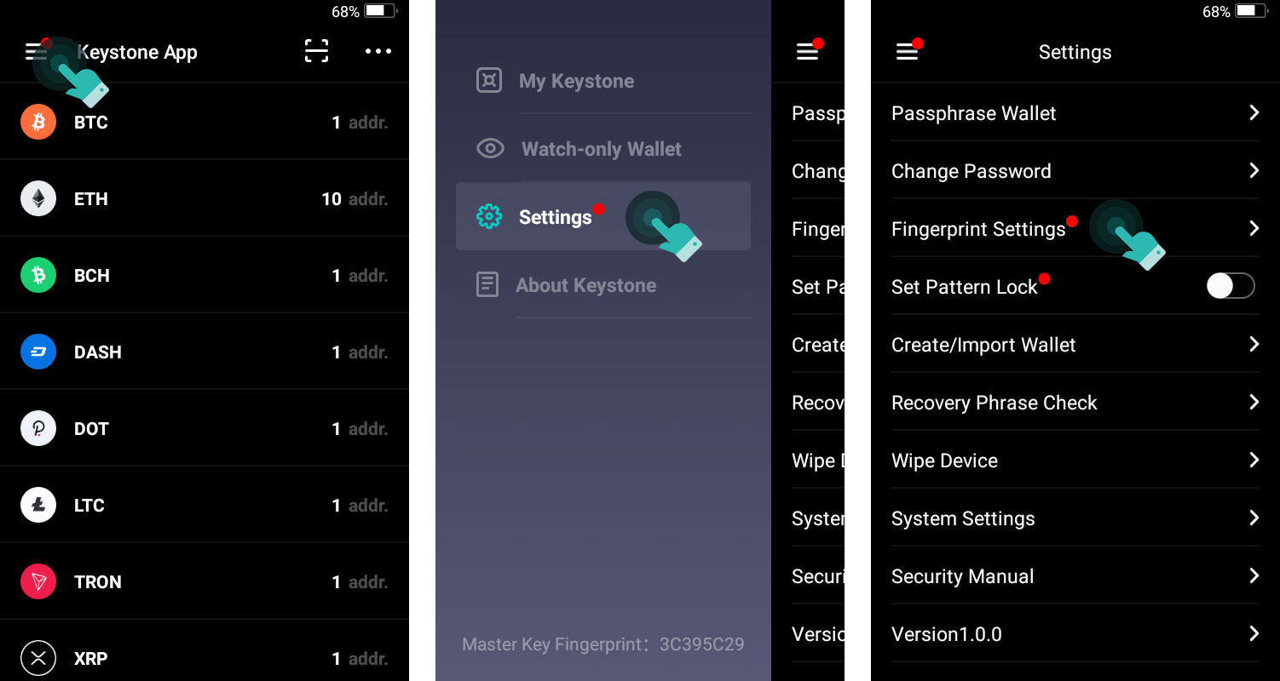This screenshot has height=681, width=1280.
Task: Select the DASH coin icon
Action: (37, 352)
